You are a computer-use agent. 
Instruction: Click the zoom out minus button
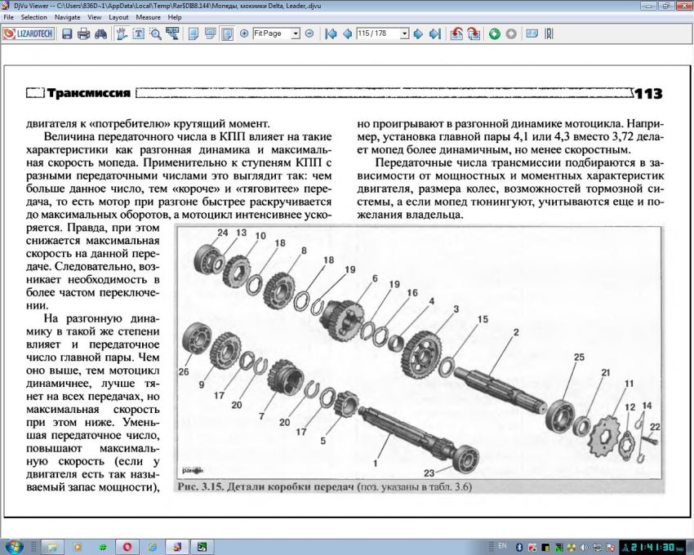coord(309,34)
